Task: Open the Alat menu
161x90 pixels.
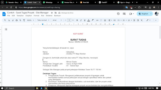Action: click(43, 15)
